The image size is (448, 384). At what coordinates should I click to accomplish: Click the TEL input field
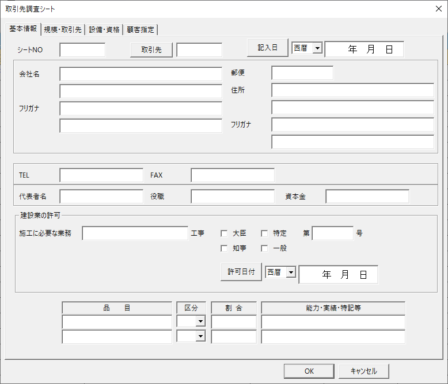(x=101, y=175)
